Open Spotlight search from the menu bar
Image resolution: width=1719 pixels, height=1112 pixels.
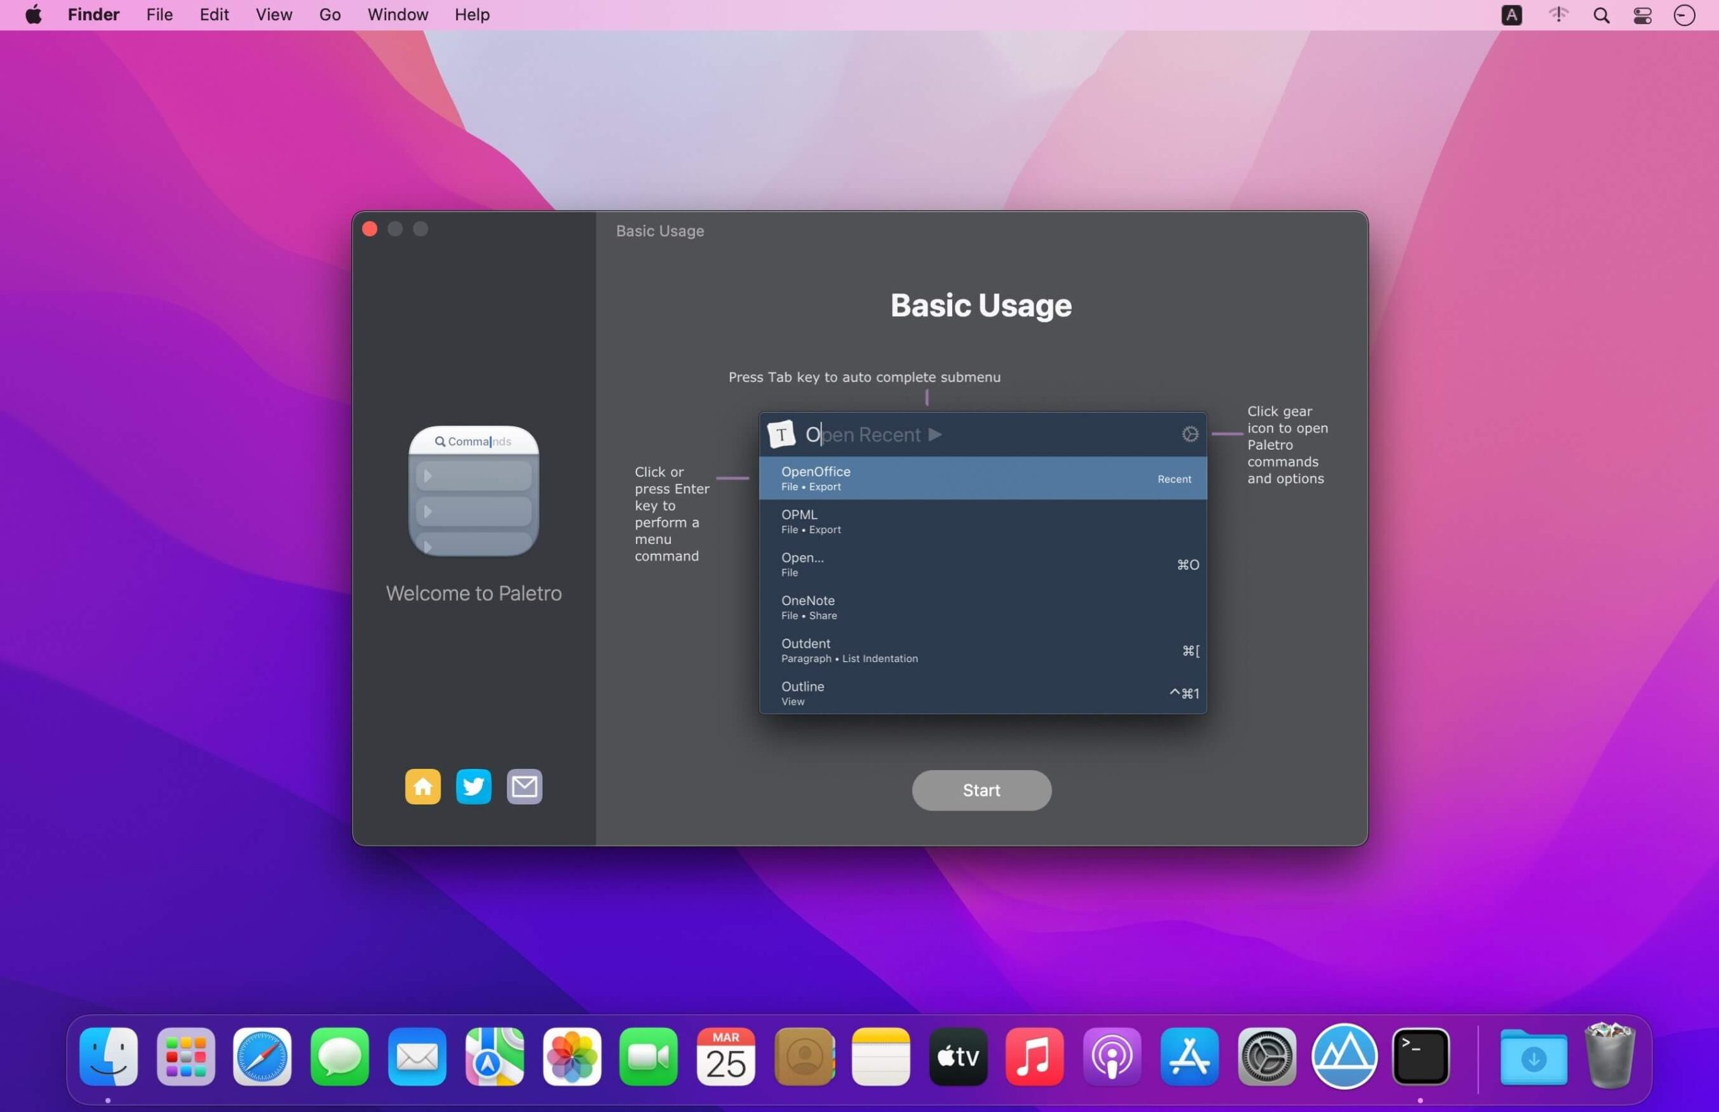pos(1600,15)
